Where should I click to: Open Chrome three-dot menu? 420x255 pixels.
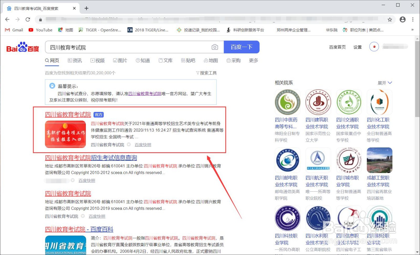(x=413, y=19)
